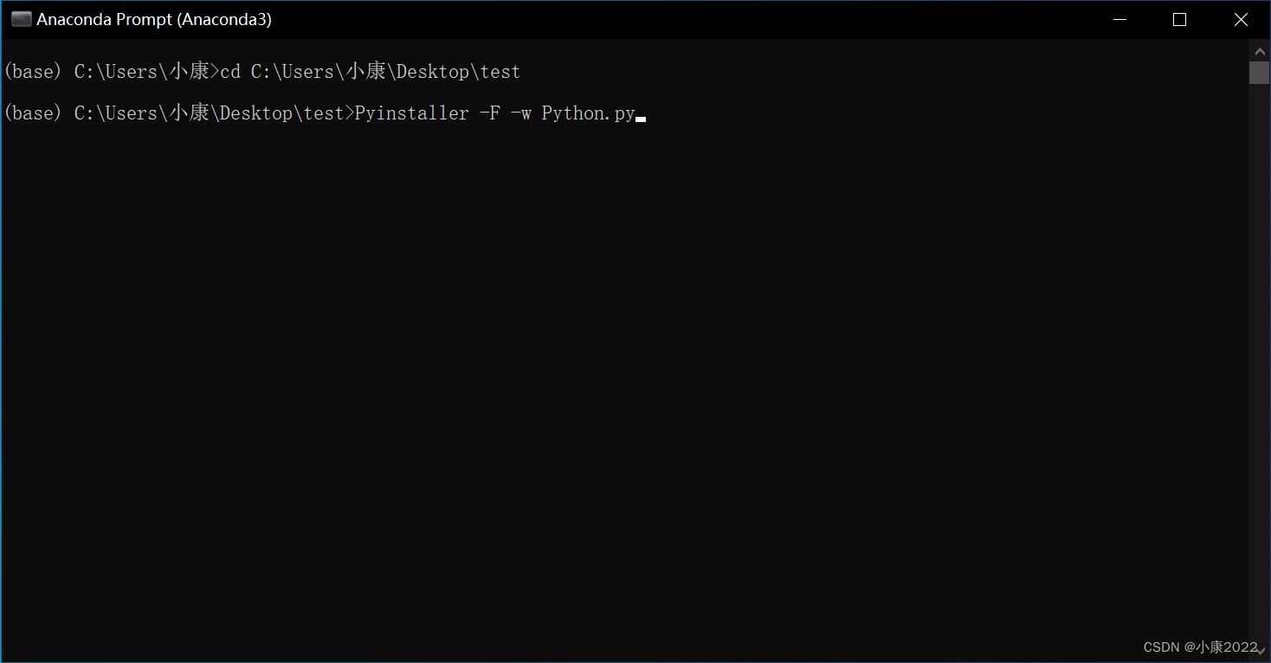This screenshot has width=1271, height=663.
Task: Click the cd command on the first line
Action: [x=230, y=72]
